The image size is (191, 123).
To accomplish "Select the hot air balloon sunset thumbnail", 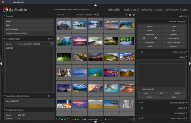I will [x=80, y=41].
